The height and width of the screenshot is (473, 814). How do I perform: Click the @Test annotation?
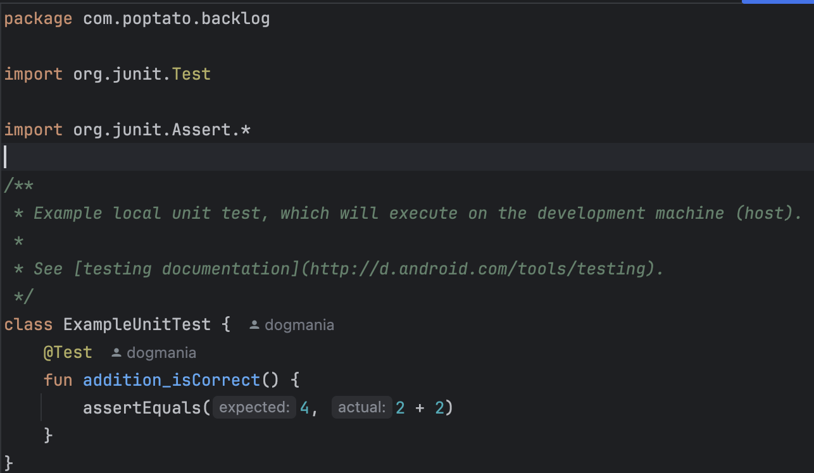(68, 352)
